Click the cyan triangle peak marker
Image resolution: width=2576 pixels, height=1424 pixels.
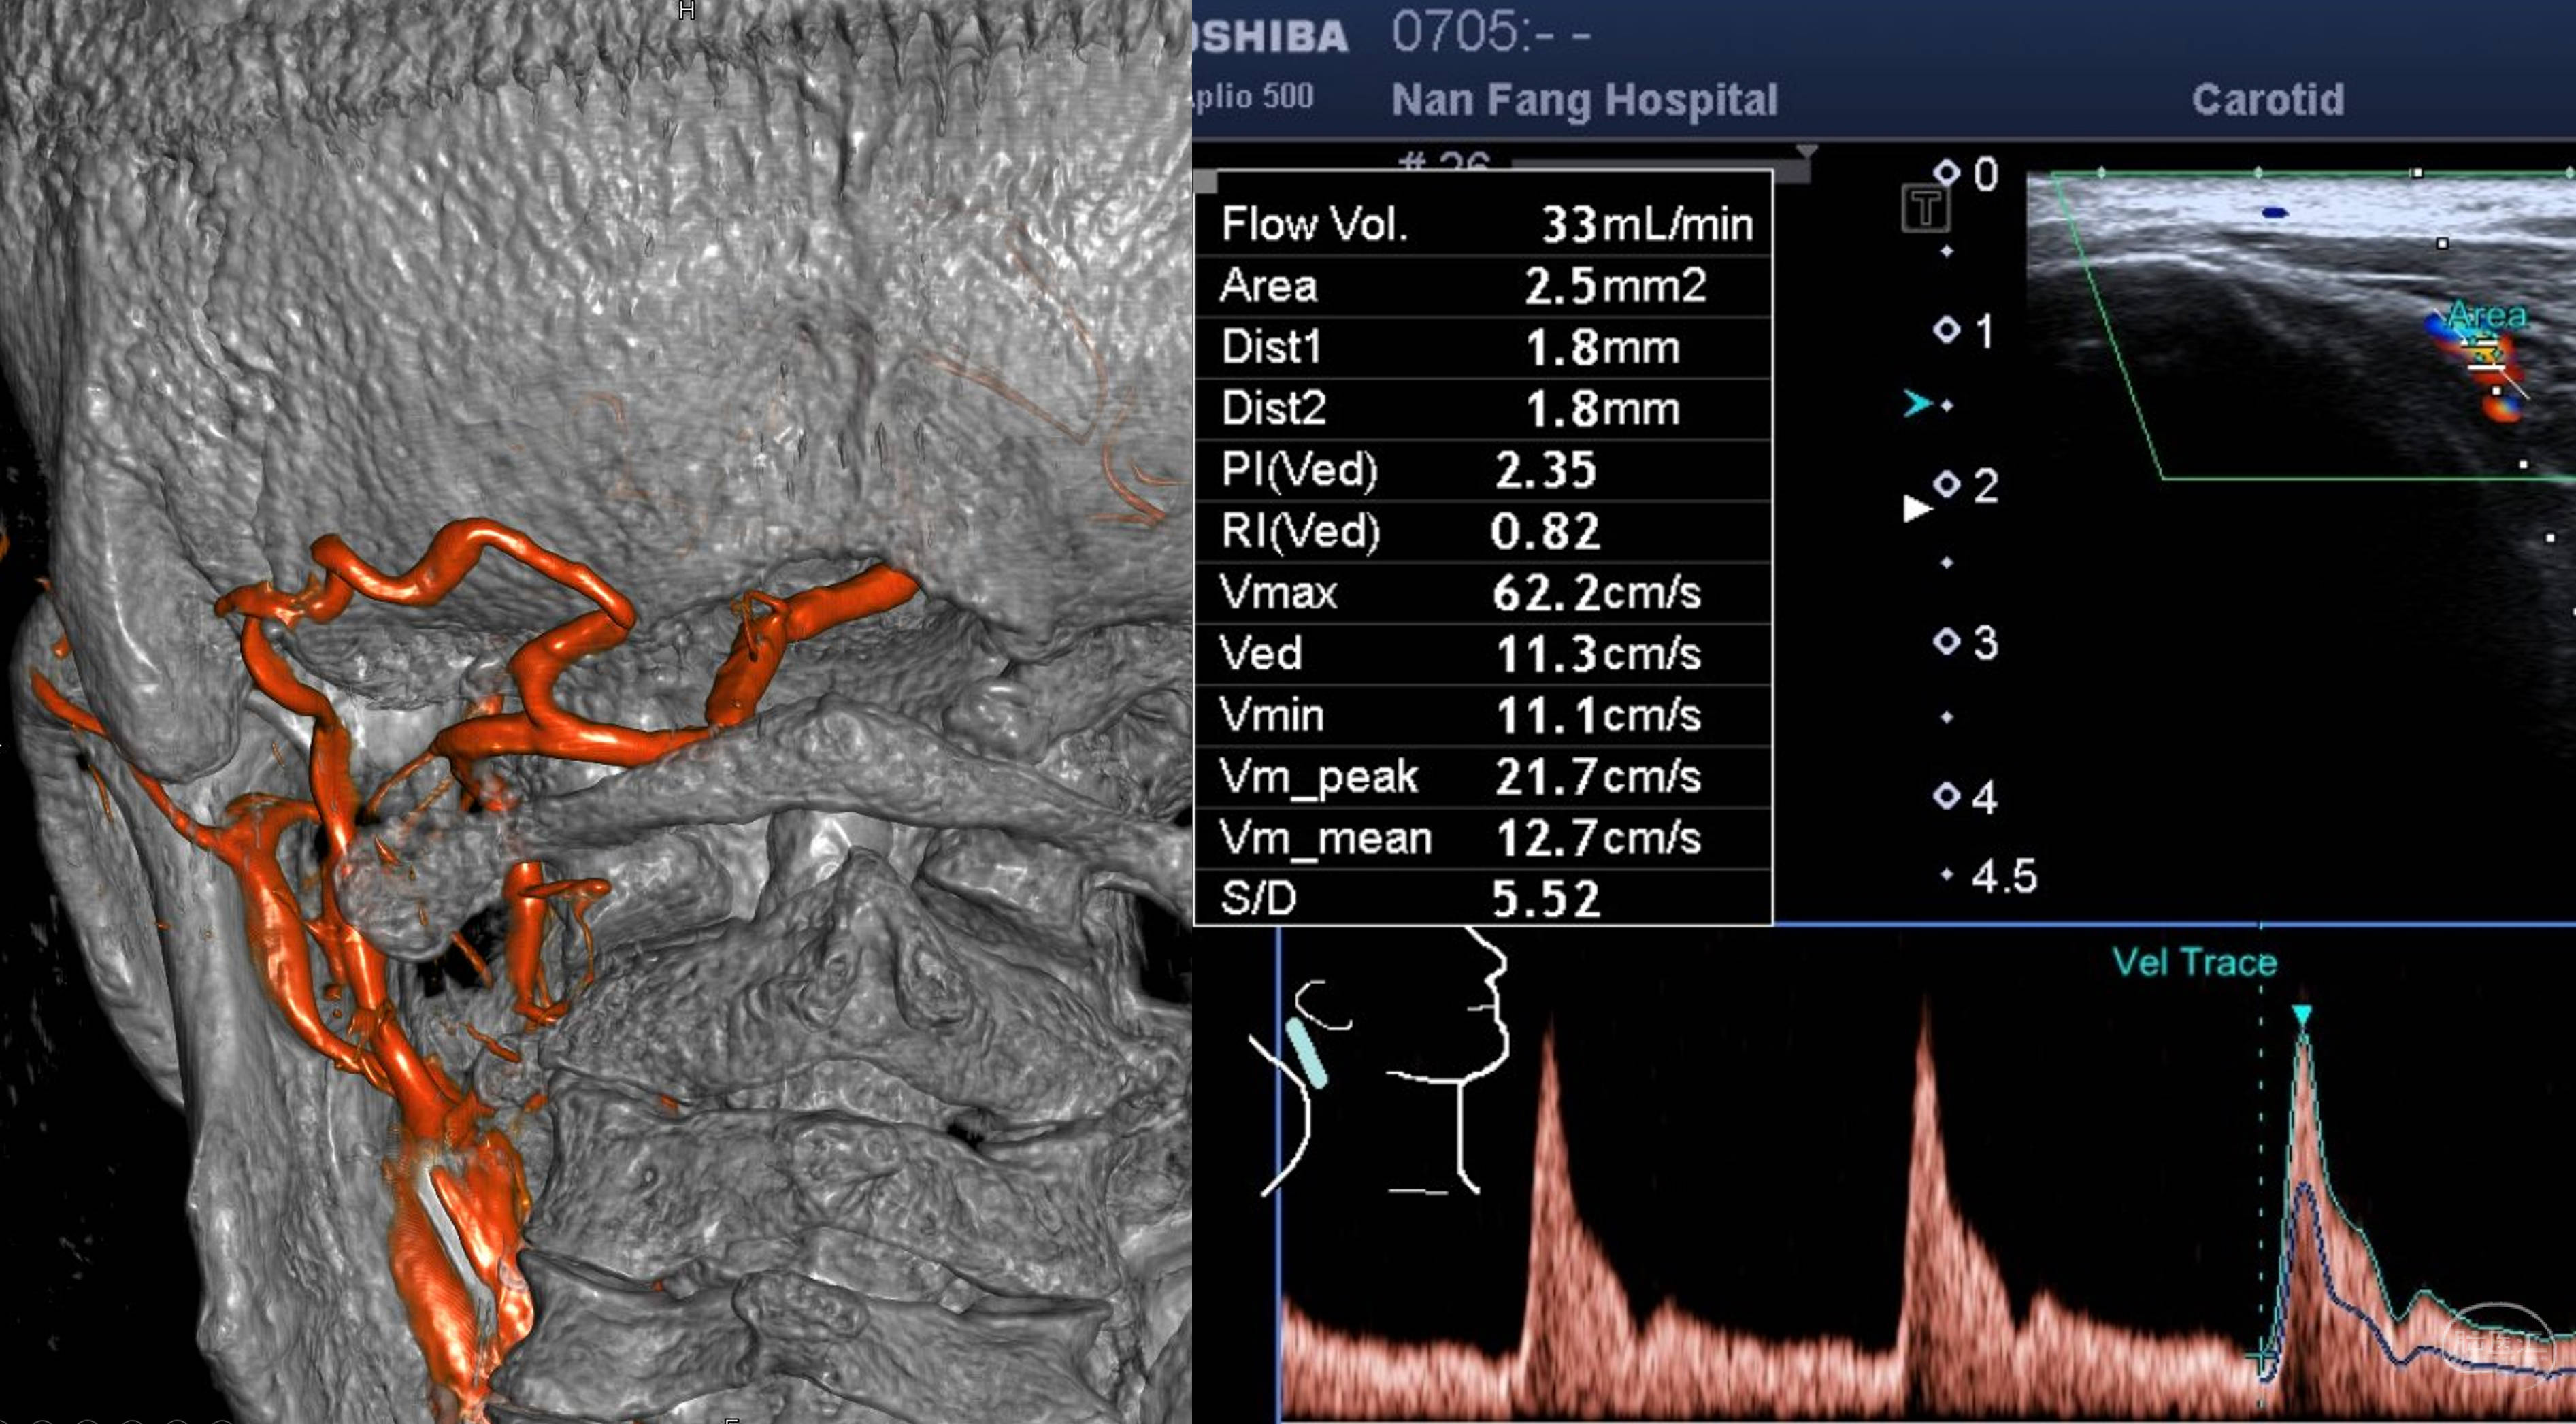tap(2302, 1015)
